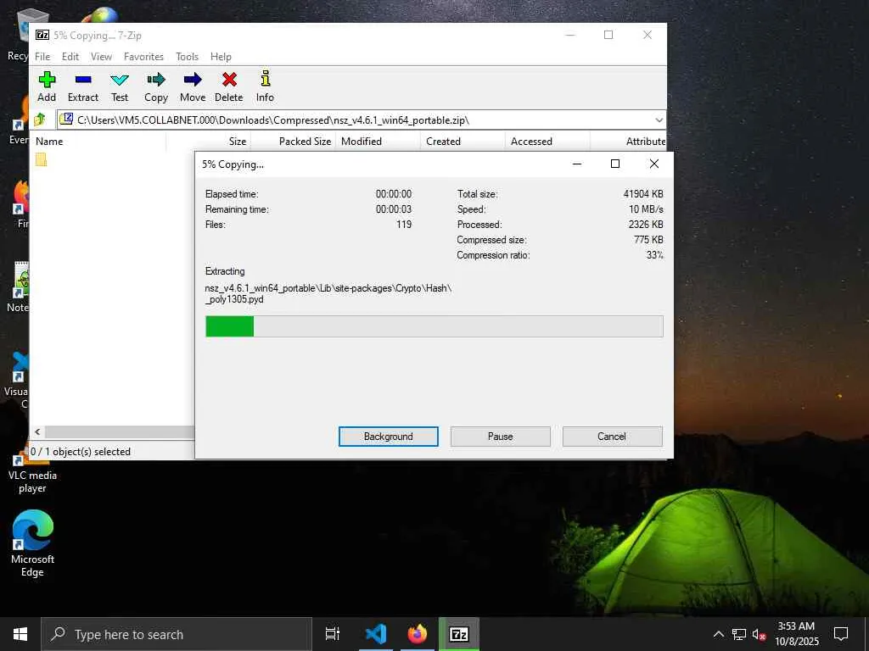Sort by the Packed Size column header
869x651 pixels.
click(x=293, y=142)
